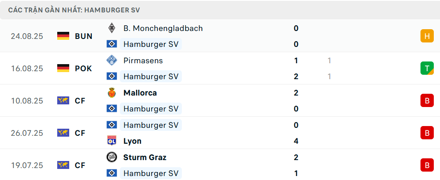Viewport: 440px width, 180px height.
Task: Click the red B badge for Mallorca match
Action: coord(427,101)
